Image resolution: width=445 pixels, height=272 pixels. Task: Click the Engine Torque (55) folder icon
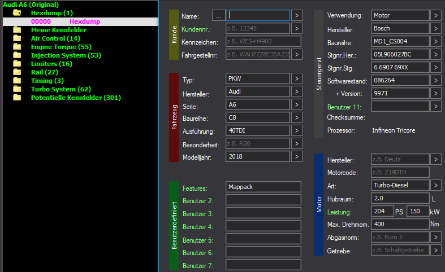tap(17, 47)
